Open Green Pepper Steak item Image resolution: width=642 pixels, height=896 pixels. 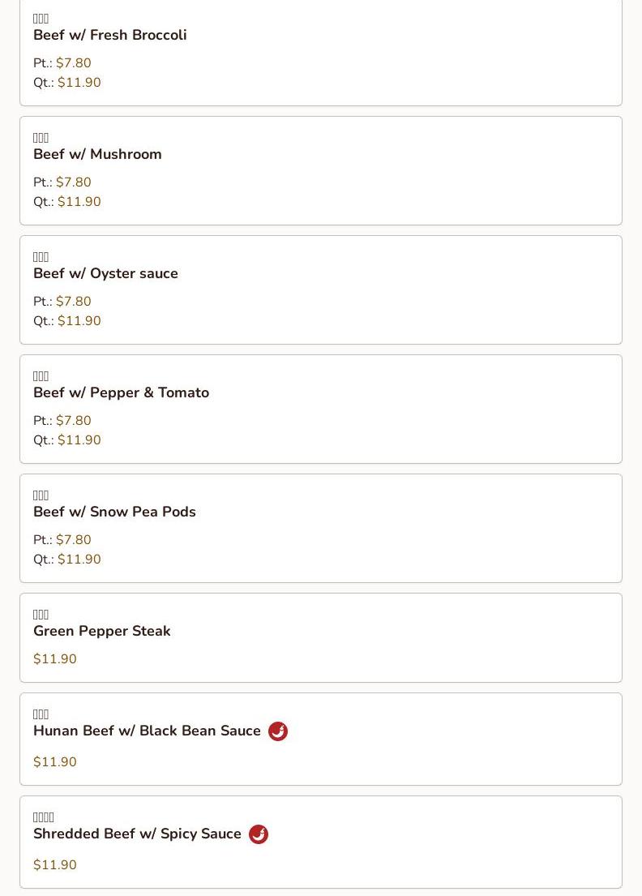102,632
